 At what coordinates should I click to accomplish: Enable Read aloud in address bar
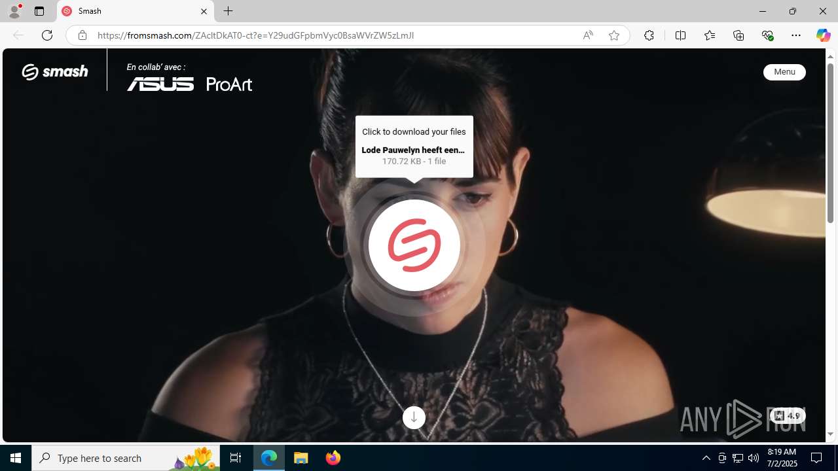click(x=588, y=35)
